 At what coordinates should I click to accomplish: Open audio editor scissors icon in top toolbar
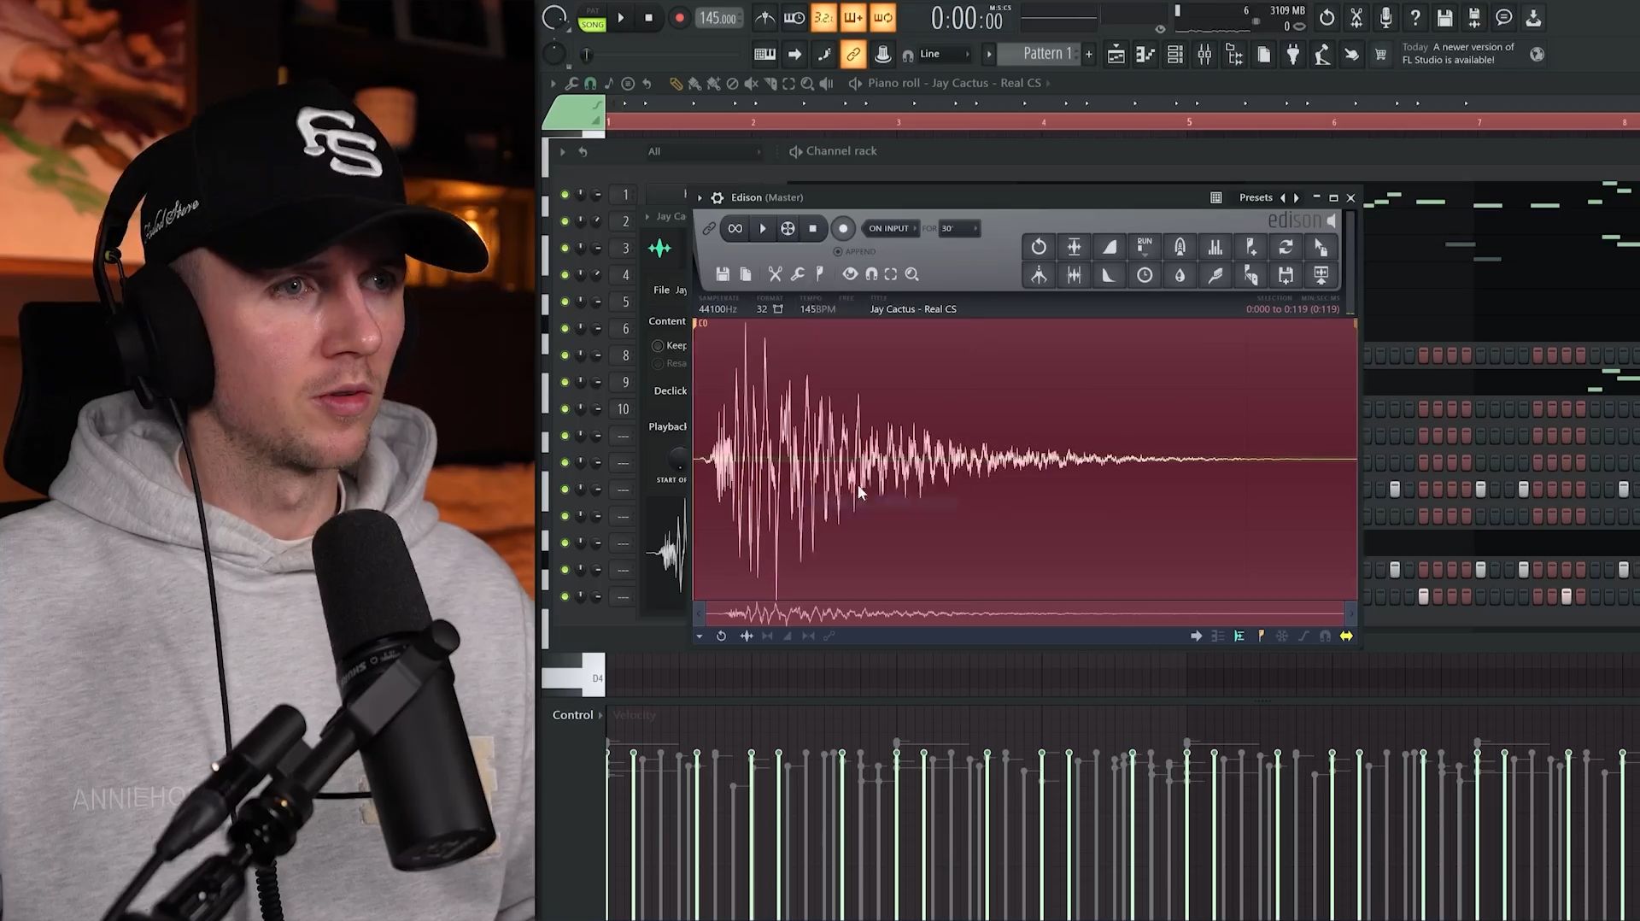click(1356, 17)
